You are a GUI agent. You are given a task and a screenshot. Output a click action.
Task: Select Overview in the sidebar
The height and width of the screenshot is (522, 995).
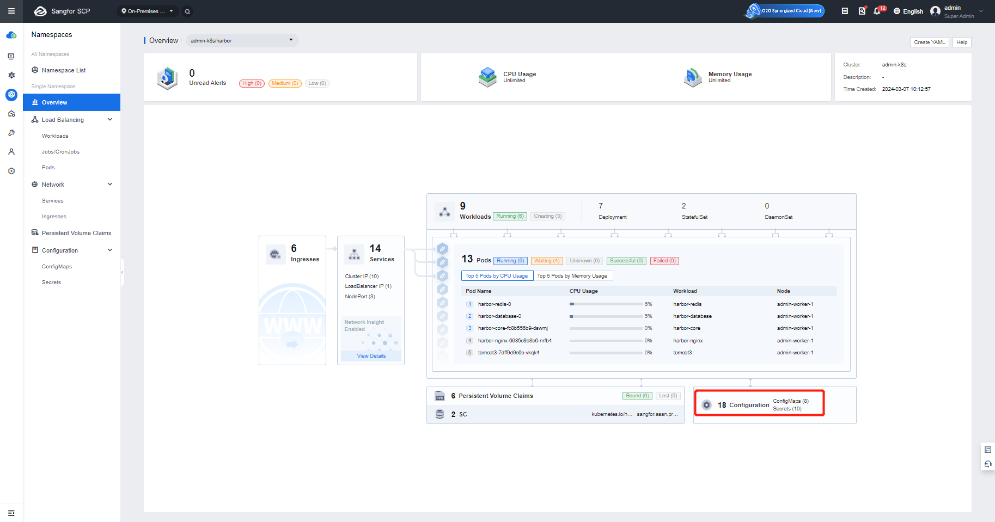(x=71, y=102)
